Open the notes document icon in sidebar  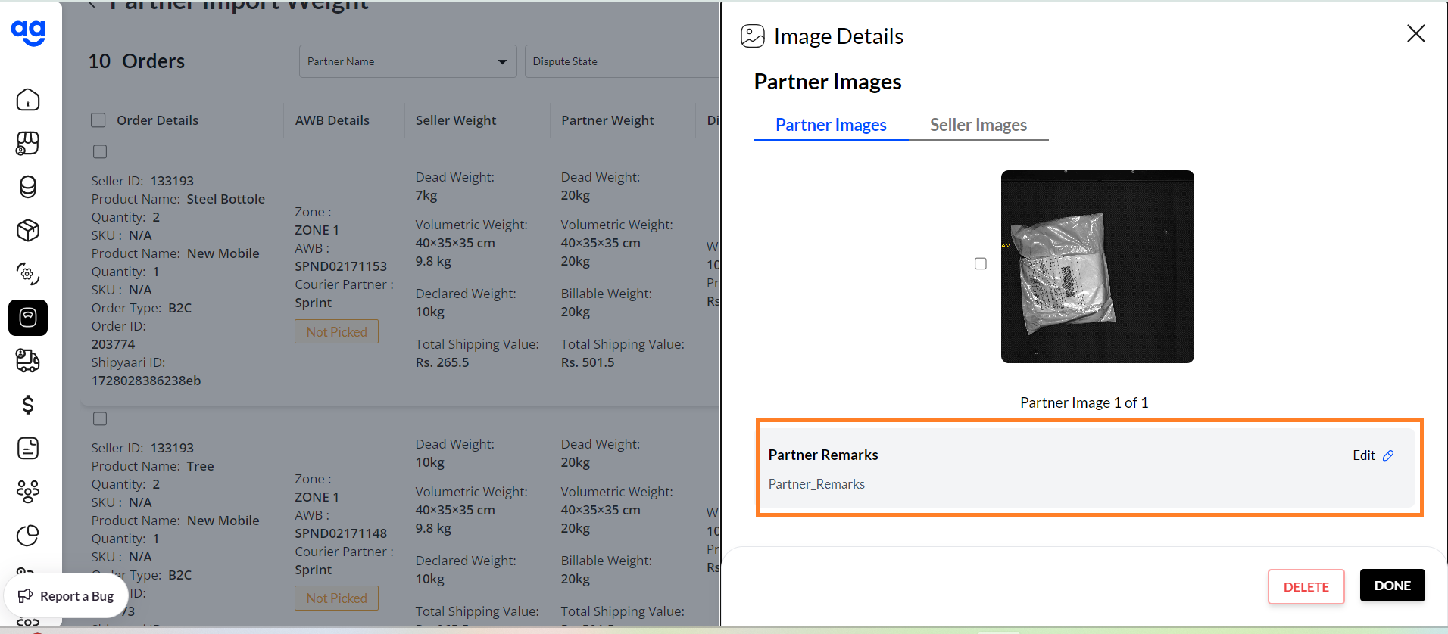(28, 448)
